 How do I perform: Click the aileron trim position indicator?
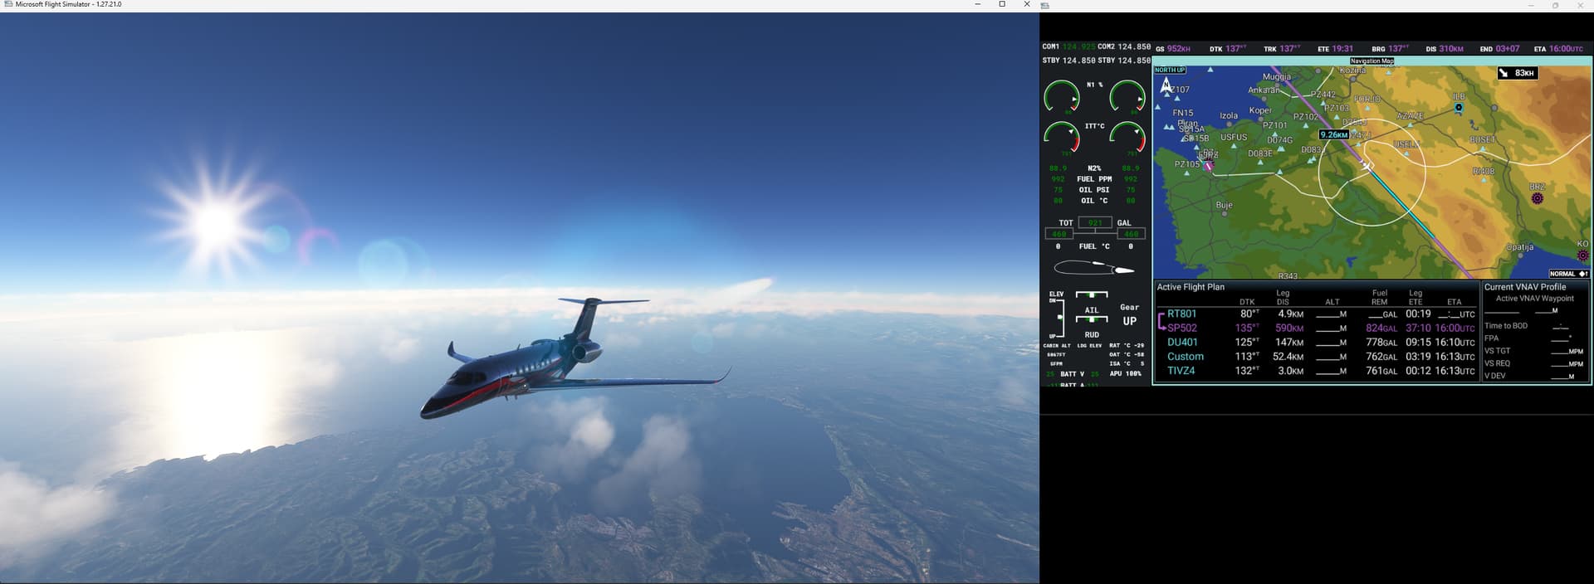pos(1091,319)
